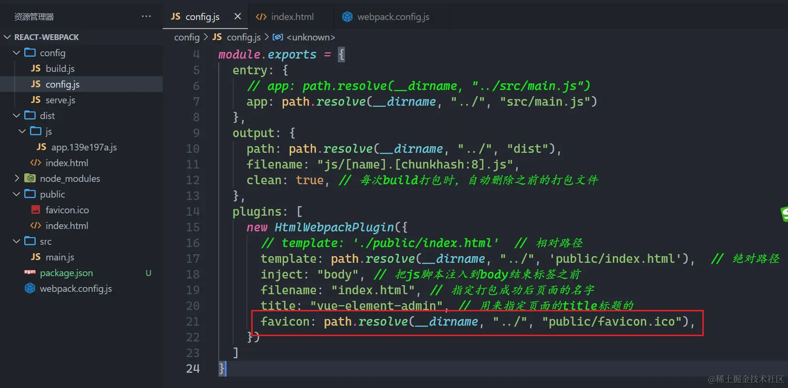The image size is (788, 388).
Task: Click the word entry on line 5
Action: 250,70
